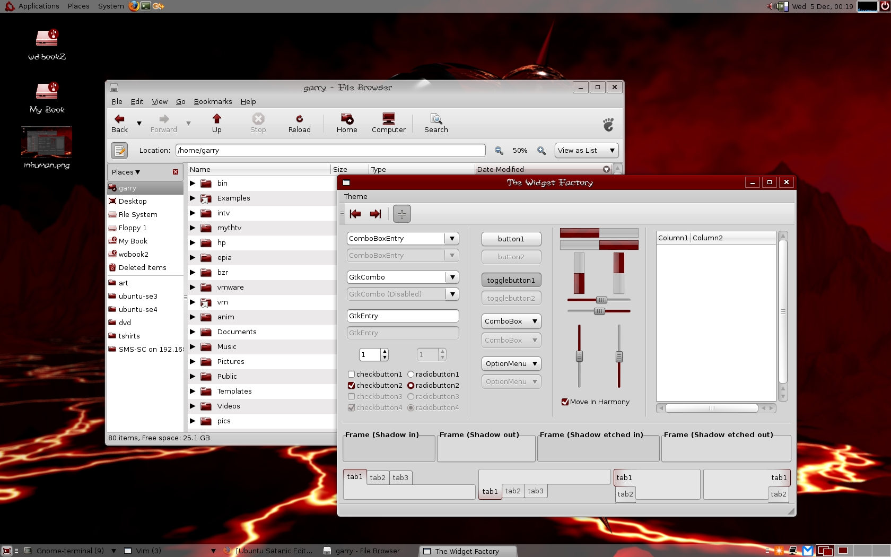Reload the current folder
The image size is (891, 557).
pyautogui.click(x=299, y=119)
